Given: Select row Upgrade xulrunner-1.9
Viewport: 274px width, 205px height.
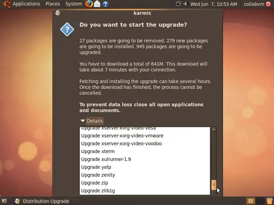Looking at the screenshot, I should [x=145, y=159].
